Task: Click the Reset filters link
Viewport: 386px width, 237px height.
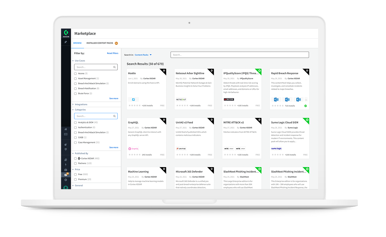Action: tap(112, 53)
